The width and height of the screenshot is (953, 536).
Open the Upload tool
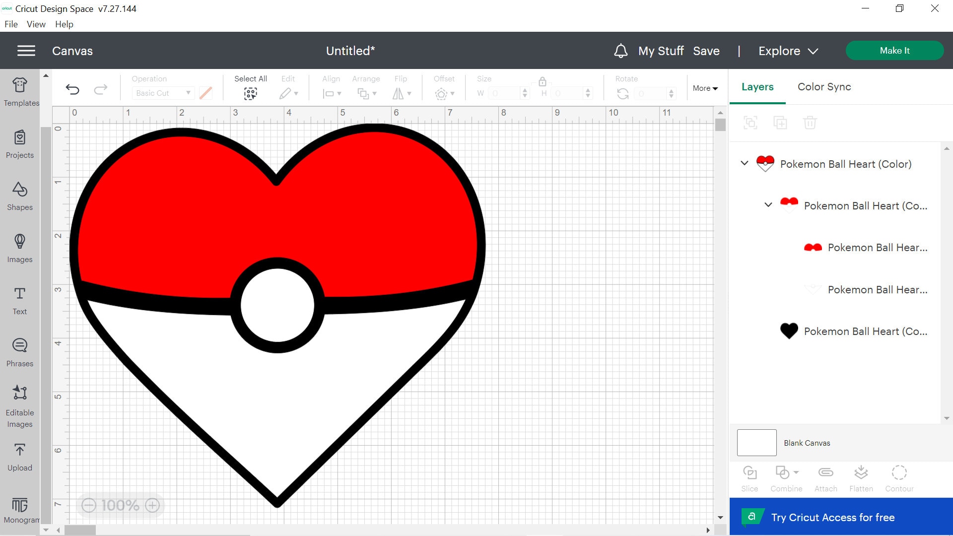(x=19, y=456)
